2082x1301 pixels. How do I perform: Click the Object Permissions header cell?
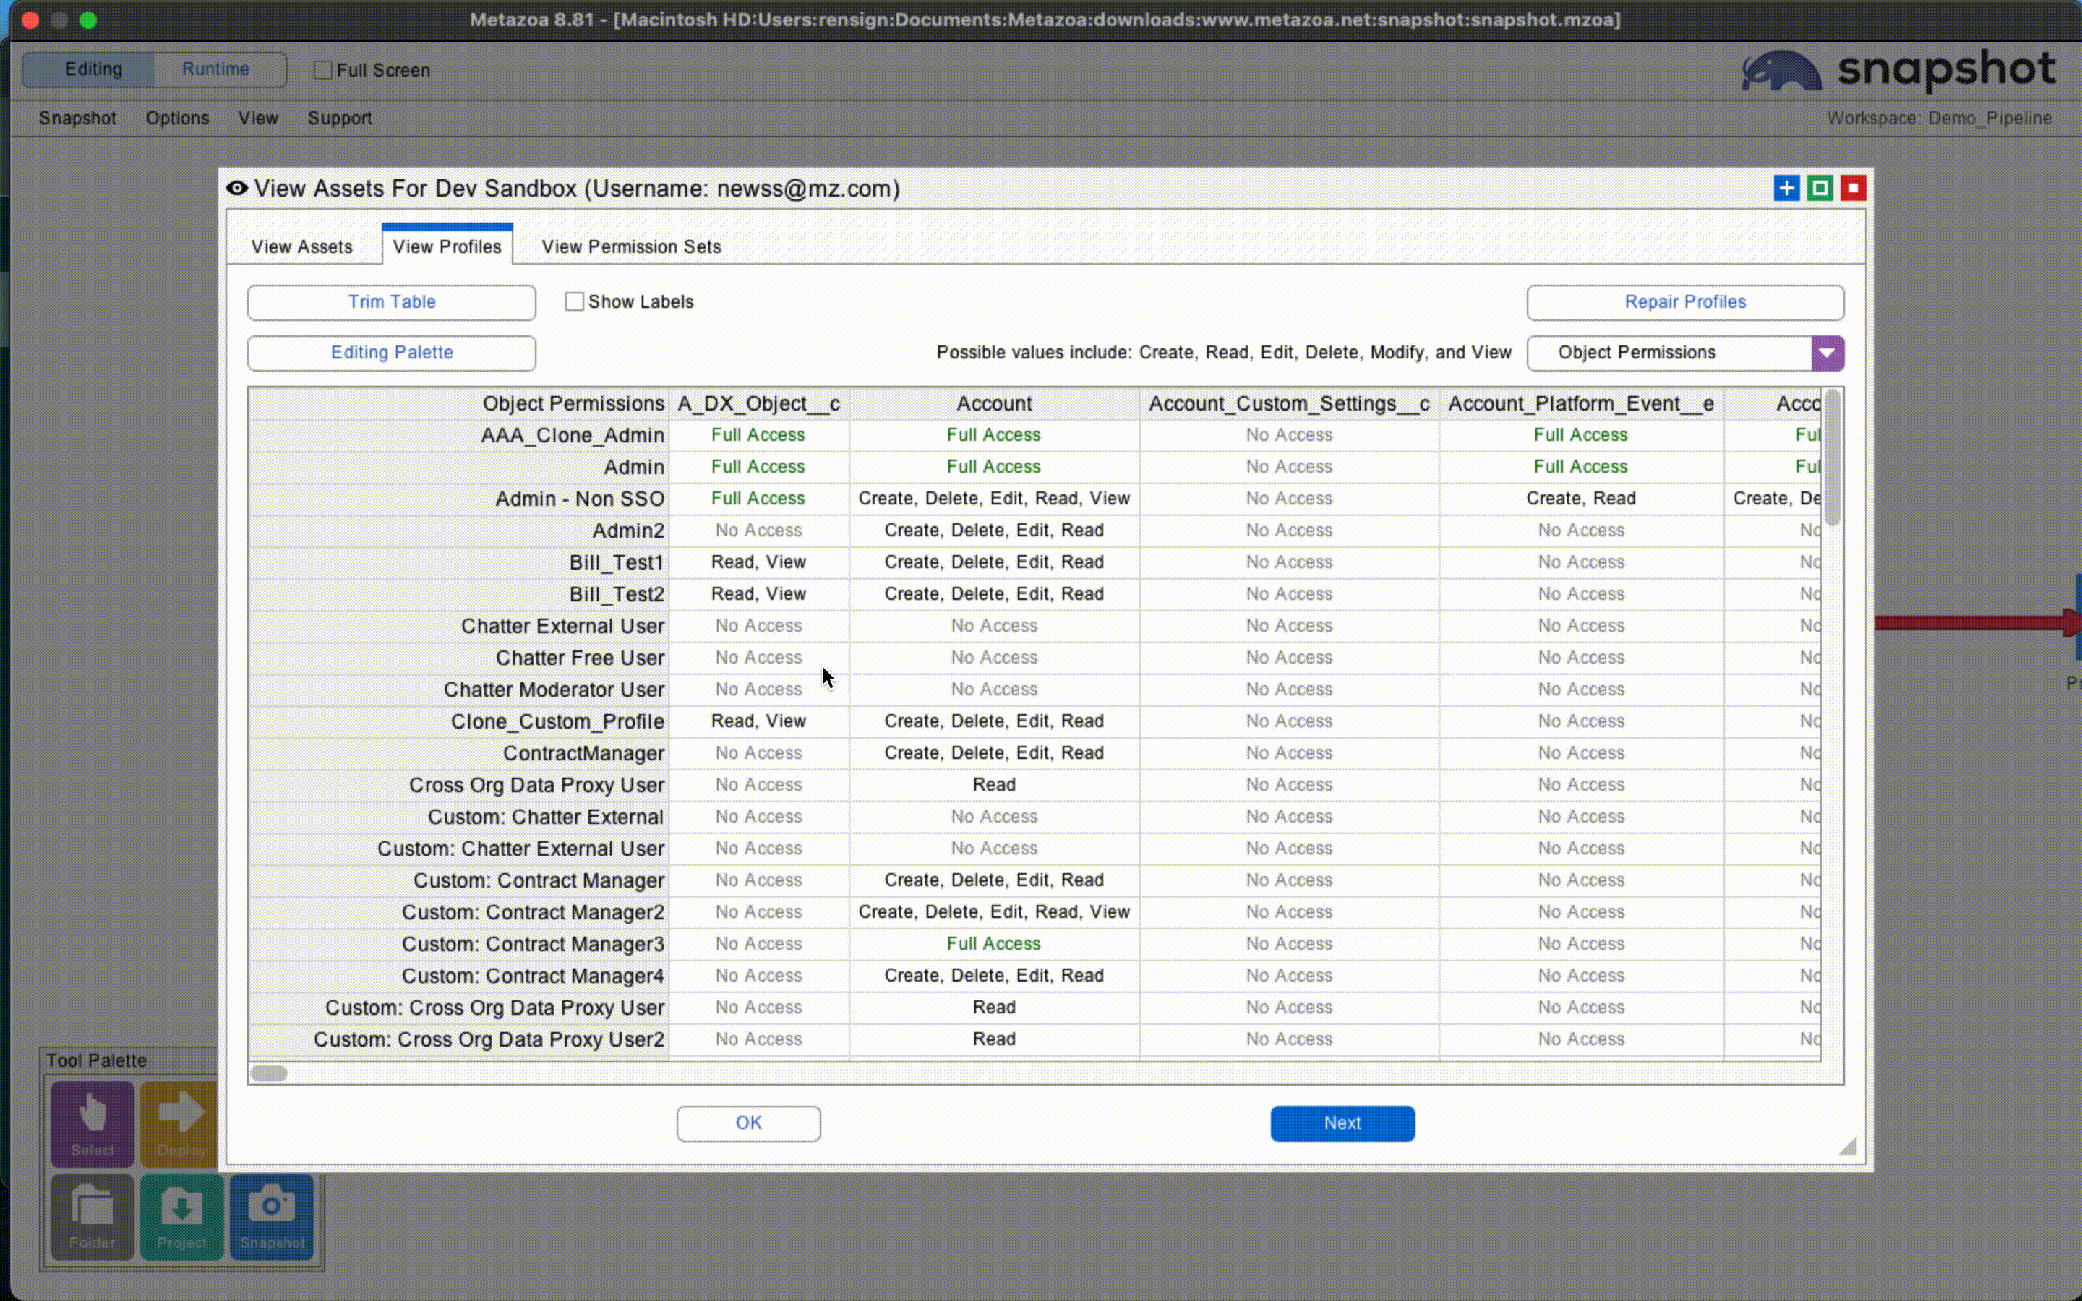point(460,403)
